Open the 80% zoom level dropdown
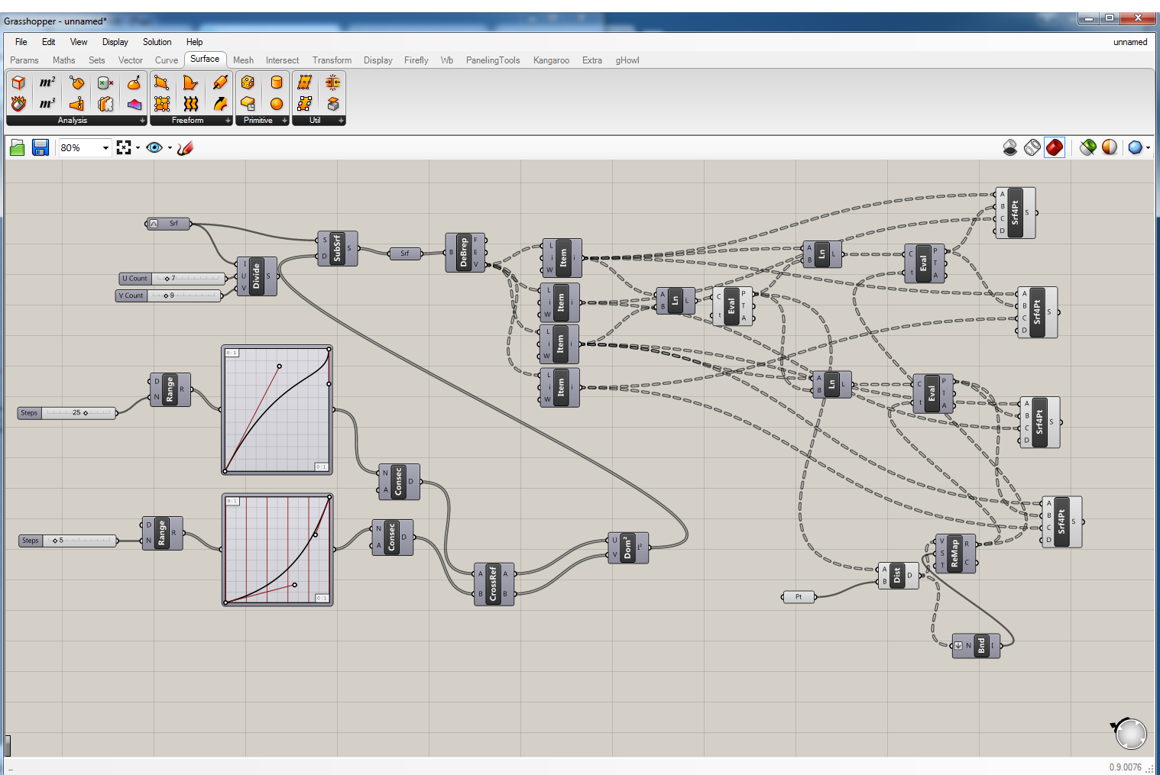The image size is (1160, 775). tap(105, 148)
